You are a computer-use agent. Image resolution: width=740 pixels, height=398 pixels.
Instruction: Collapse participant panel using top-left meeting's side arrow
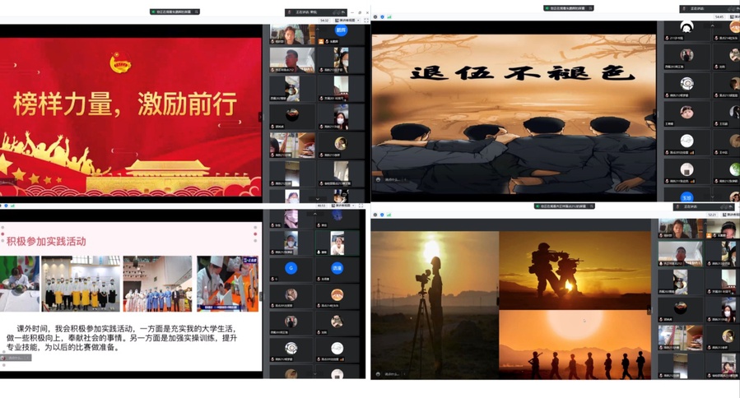262,117
